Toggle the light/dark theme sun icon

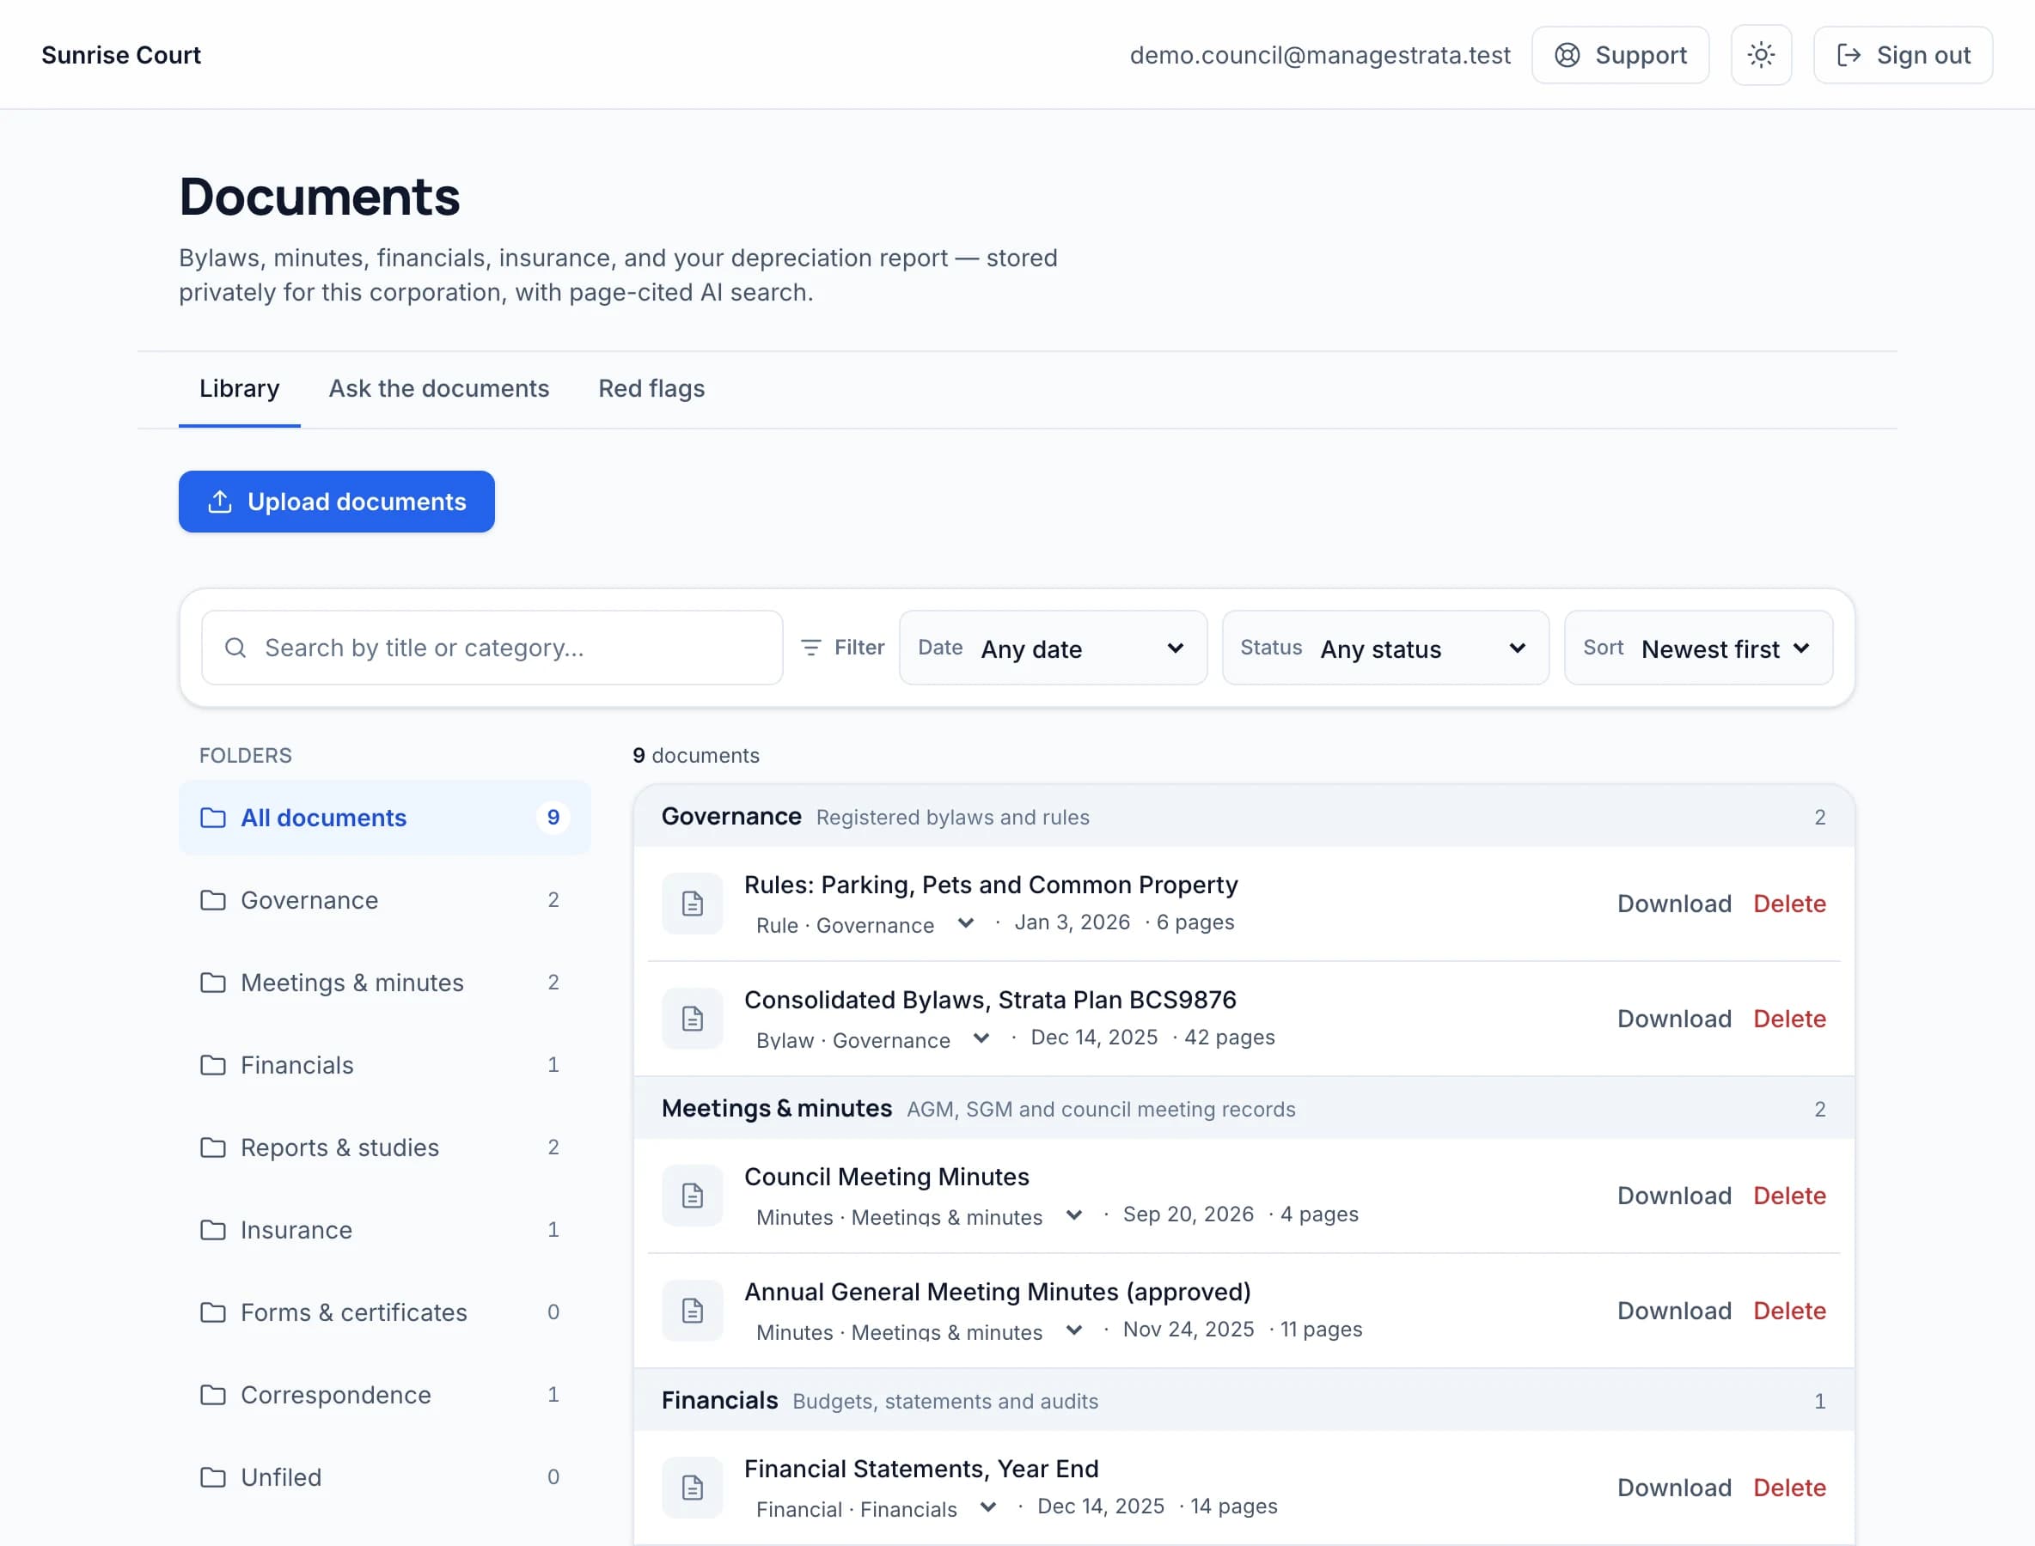(1761, 55)
